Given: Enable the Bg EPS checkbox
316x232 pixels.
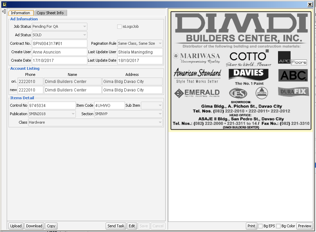Looking at the screenshot, I should (260, 226).
